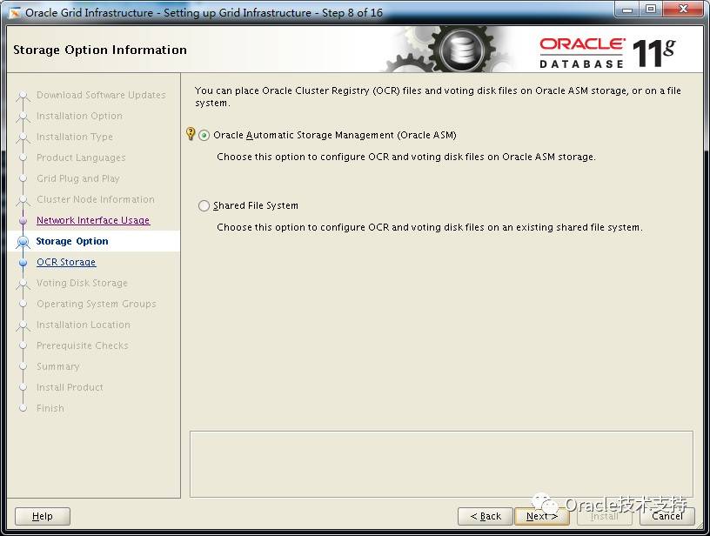Click the Network Interface Usage bullet icon
The width and height of the screenshot is (710, 536).
point(23,220)
